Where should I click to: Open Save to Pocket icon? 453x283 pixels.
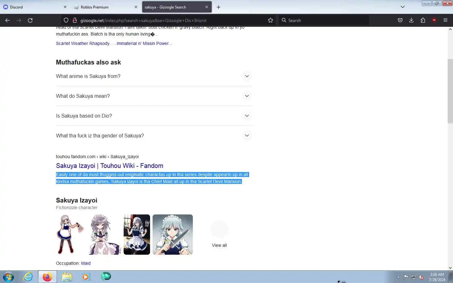pos(400,20)
